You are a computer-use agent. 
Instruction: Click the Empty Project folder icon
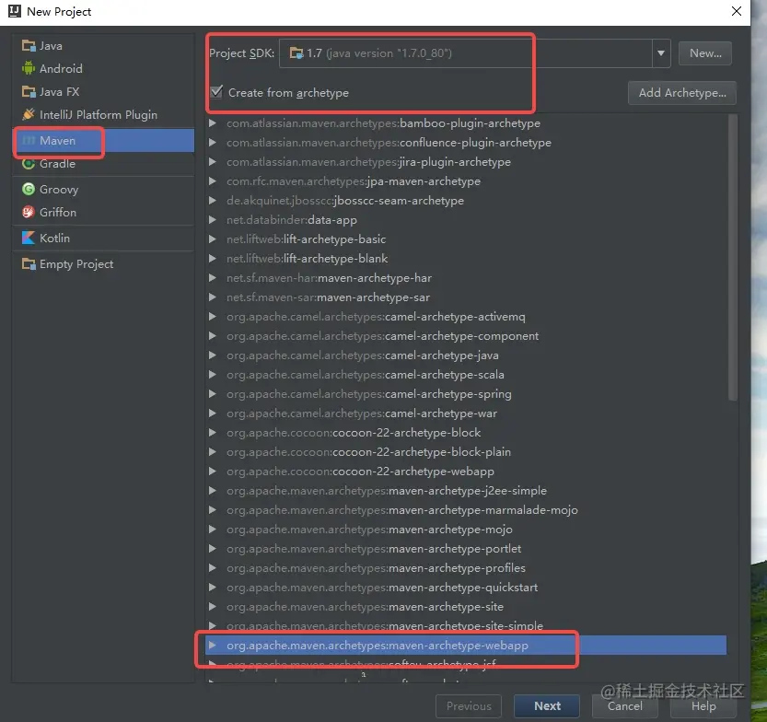(x=29, y=264)
